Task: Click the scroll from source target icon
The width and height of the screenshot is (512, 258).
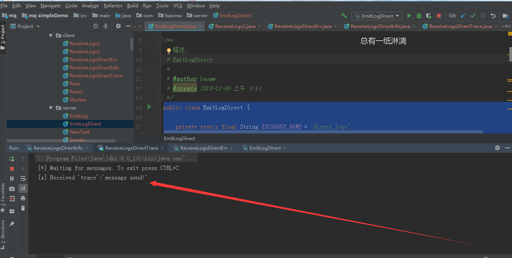Action: (x=96, y=26)
